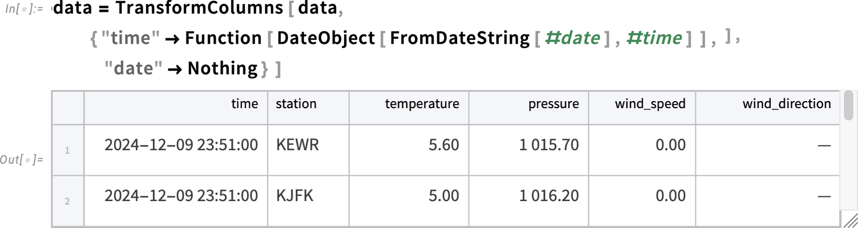The image size is (858, 228).
Task: Click the vertical scrollbar thumb of the table
Action: click(849, 105)
